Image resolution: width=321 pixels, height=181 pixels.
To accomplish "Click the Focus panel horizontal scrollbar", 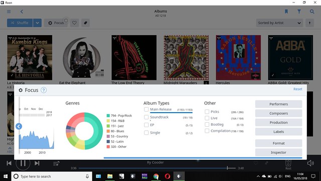I will click(x=203, y=158).
